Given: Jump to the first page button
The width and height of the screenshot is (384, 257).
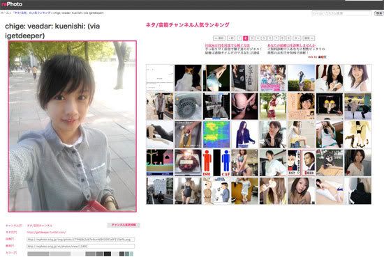Looking at the screenshot, I should (219, 38).
